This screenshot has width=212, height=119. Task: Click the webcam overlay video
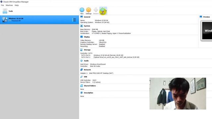pyautogui.click(x=178, y=94)
